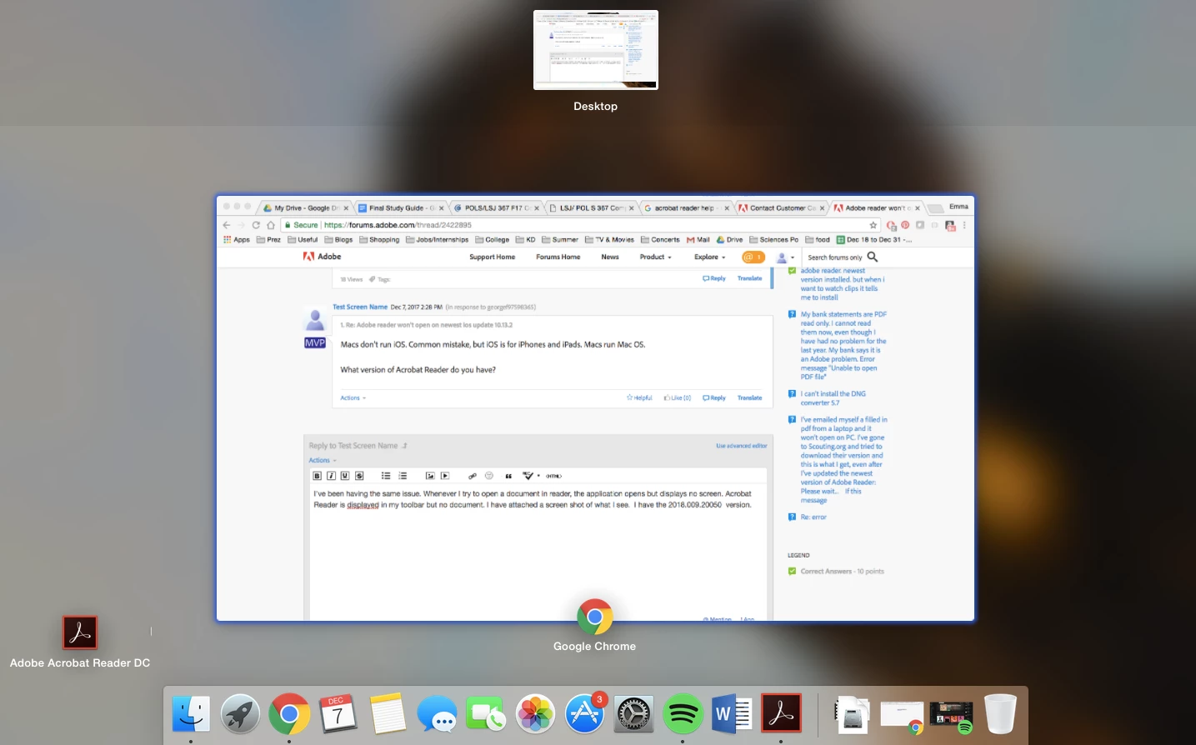Open the Chrome home page button

271,225
